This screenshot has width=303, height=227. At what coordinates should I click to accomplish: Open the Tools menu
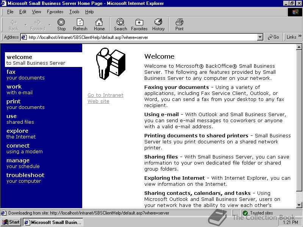tap(74, 12)
